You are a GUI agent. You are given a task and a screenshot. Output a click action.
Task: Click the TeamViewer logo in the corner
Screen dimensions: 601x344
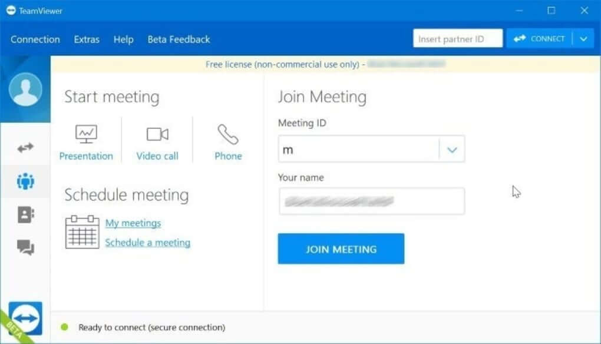[x=26, y=319]
